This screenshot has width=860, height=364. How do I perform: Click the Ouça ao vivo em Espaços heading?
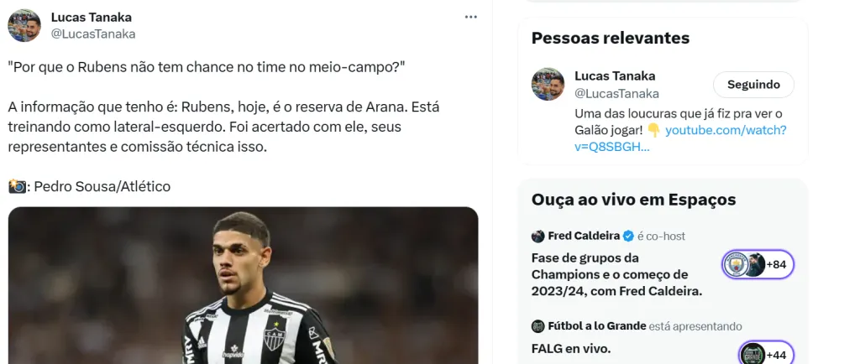[x=633, y=200]
